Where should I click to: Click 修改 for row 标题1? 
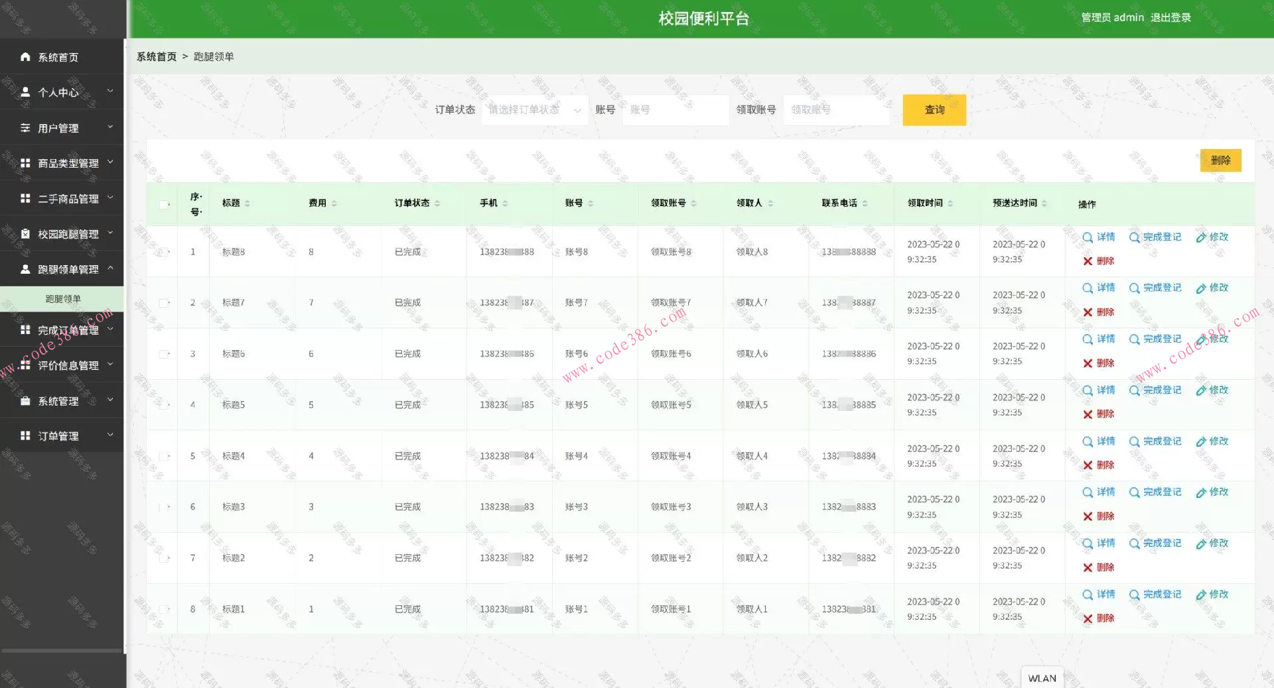pos(1212,595)
